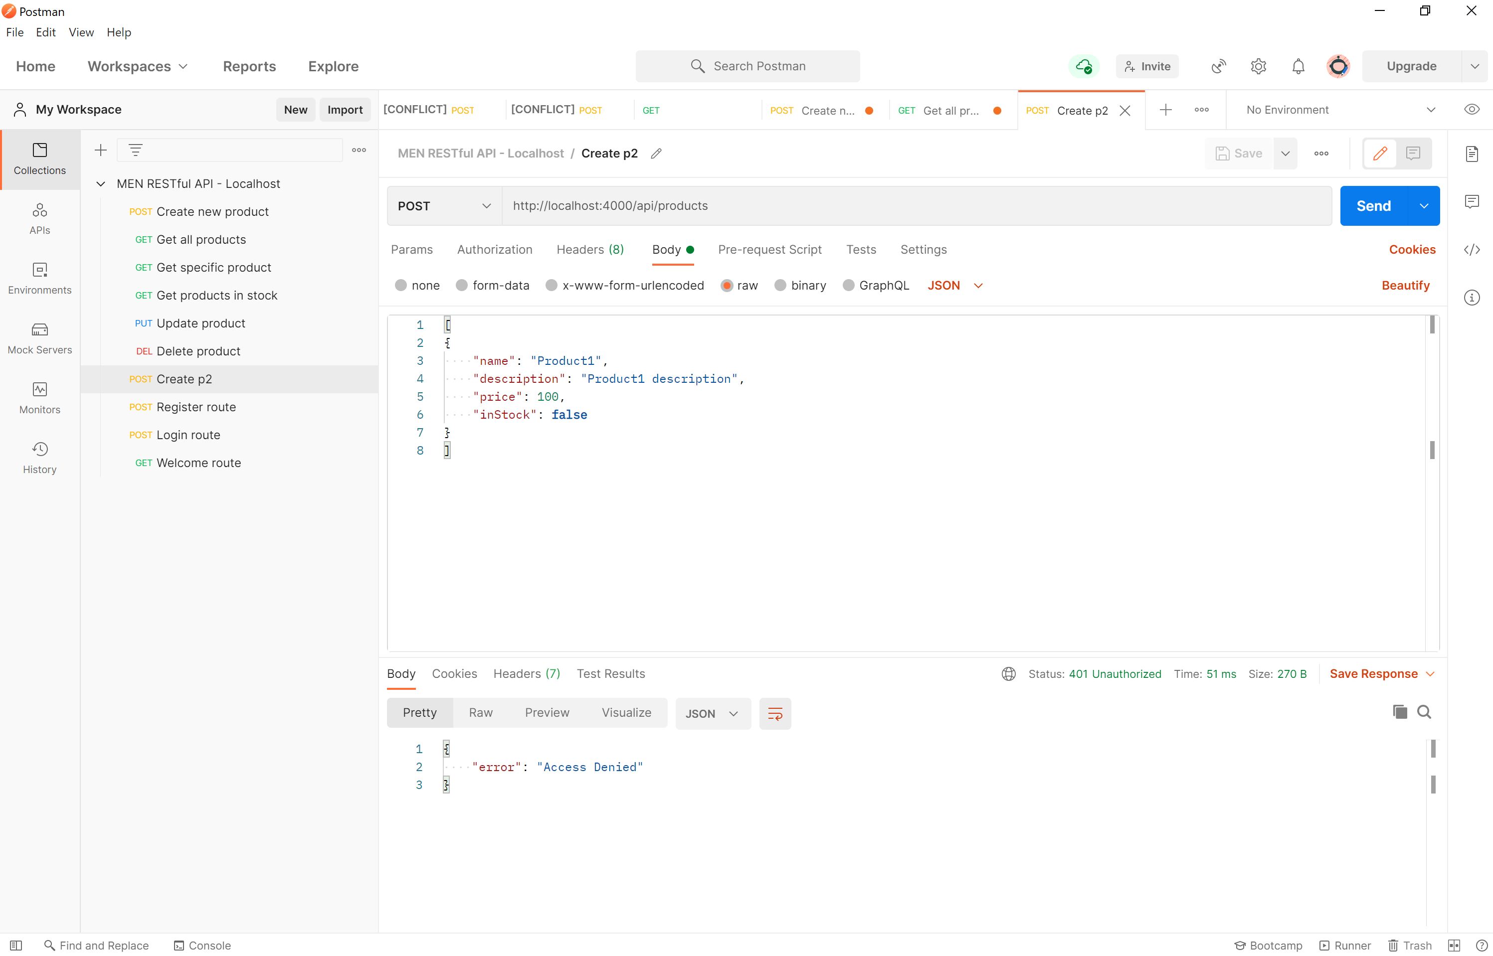Click the Beautify link
Viewport: 1493px width, 956px height.
click(1405, 286)
